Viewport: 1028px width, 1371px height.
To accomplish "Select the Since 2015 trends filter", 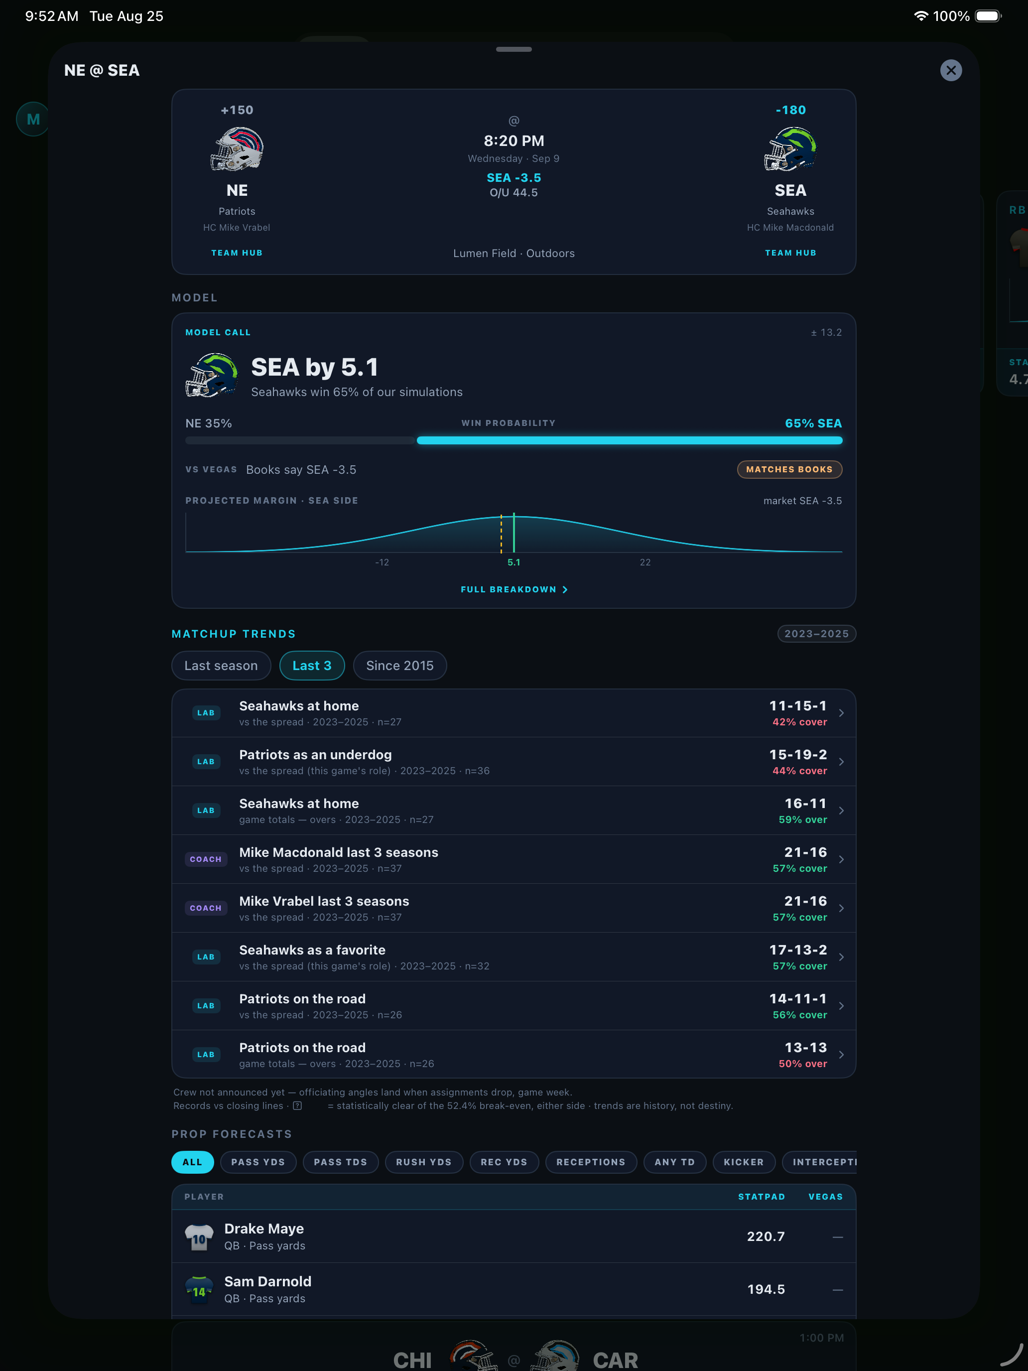I will [x=399, y=665].
